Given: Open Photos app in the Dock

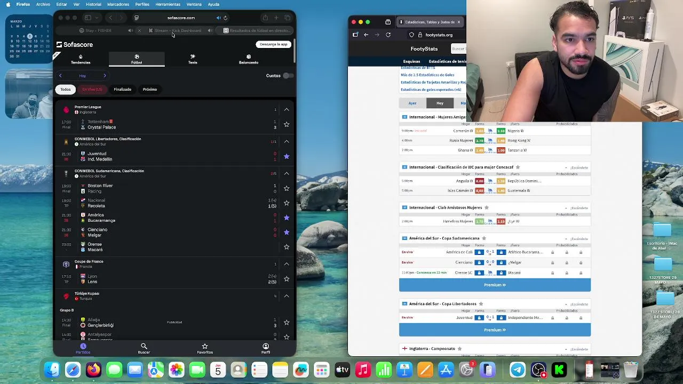Looking at the screenshot, I should (176, 370).
